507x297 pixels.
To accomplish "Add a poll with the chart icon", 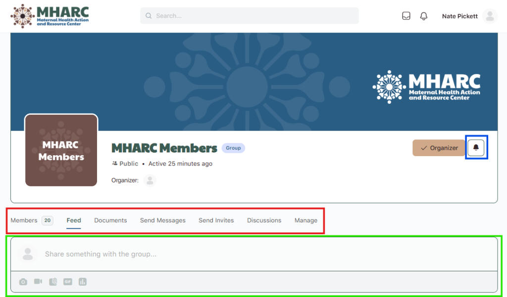I will (82, 282).
